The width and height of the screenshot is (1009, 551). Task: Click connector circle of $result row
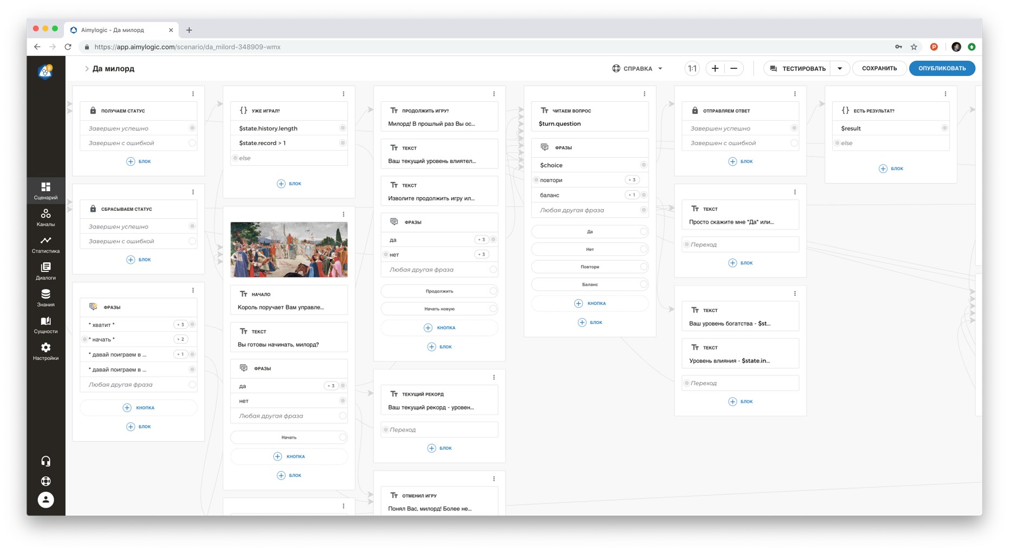click(944, 128)
